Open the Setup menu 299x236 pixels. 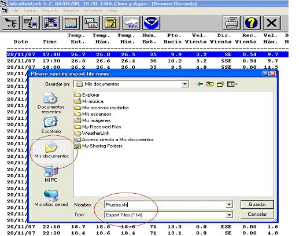(30, 10)
